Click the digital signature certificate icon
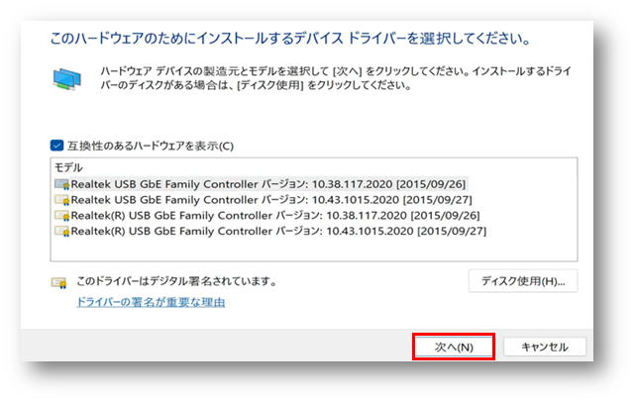Viewport: 635px width, 403px height. [x=59, y=282]
